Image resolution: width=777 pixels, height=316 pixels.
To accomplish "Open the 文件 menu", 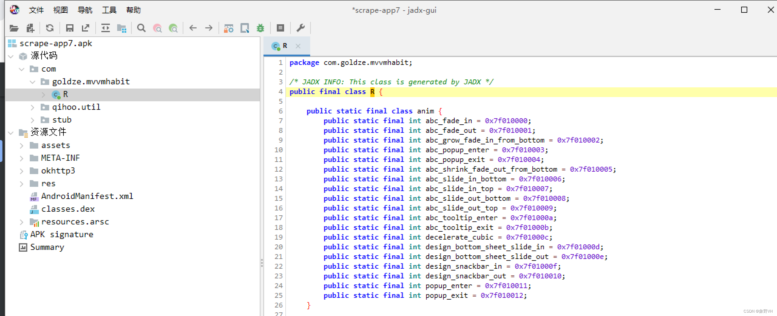I will pos(36,10).
